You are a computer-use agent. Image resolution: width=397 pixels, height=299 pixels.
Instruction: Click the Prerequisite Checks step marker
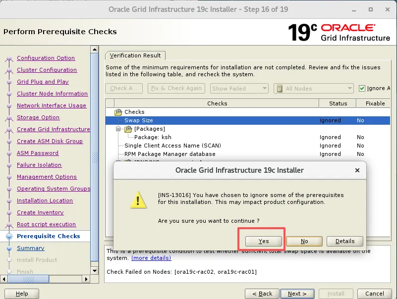pos(9,236)
